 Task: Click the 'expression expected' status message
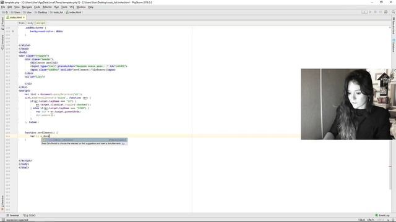[17, 220]
